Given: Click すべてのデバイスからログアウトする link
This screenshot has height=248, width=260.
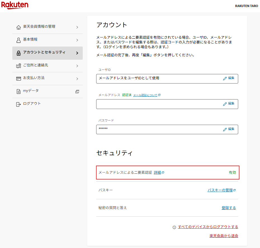Looking at the screenshot, I should point(208,227).
